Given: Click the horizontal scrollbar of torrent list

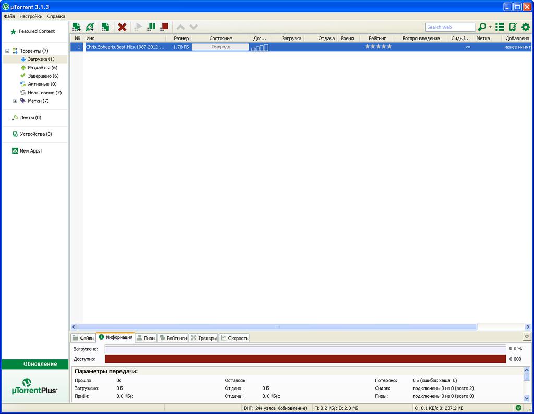Looking at the screenshot, I should point(276,327).
